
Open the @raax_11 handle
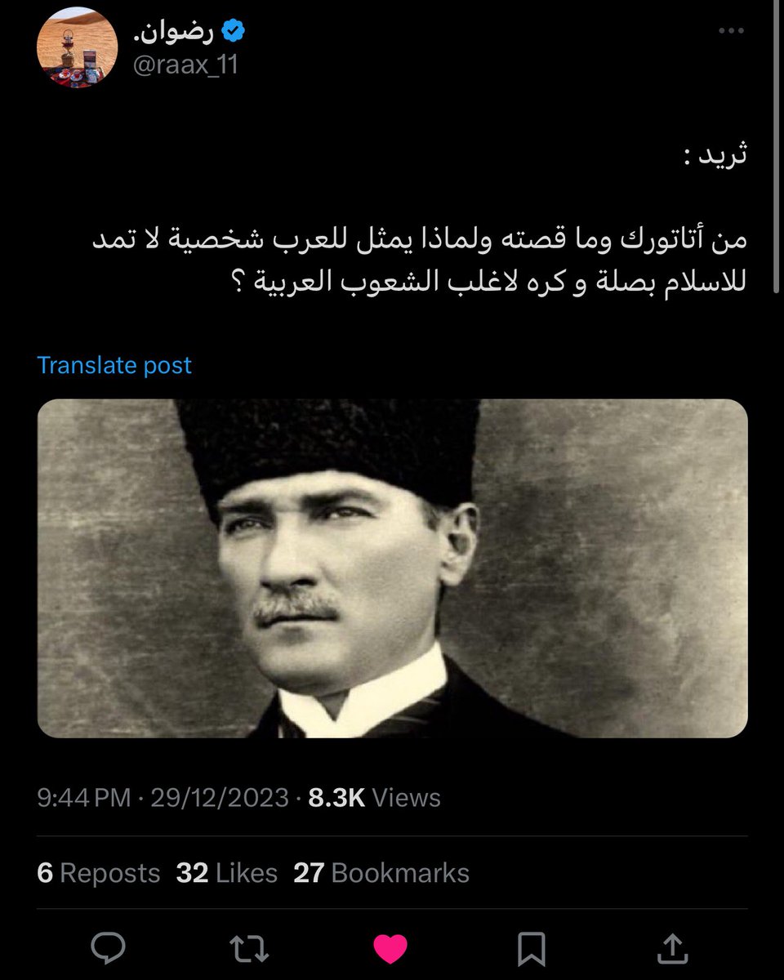pos(185,63)
